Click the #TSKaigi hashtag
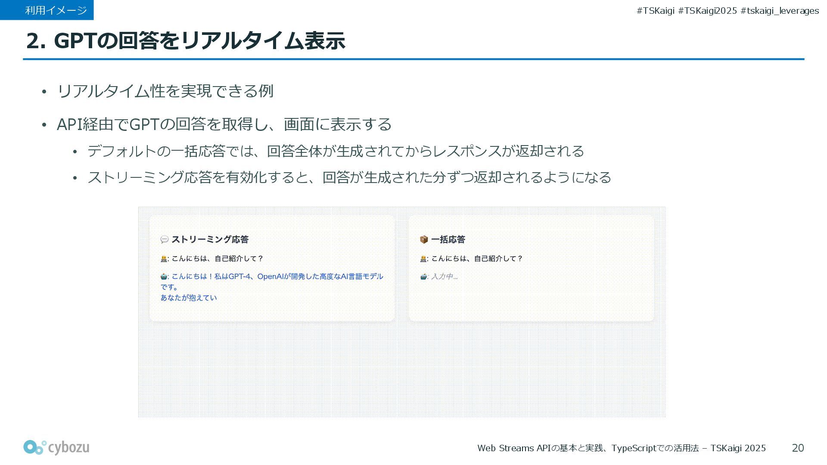Viewport: 827px width, 465px height. click(x=655, y=11)
